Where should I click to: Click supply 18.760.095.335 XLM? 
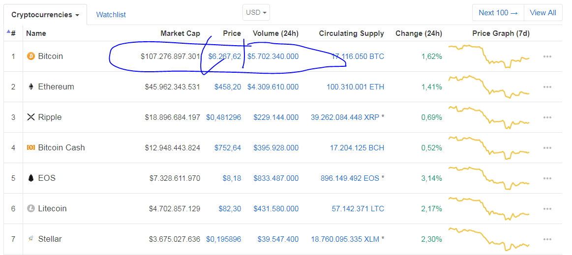coord(344,239)
